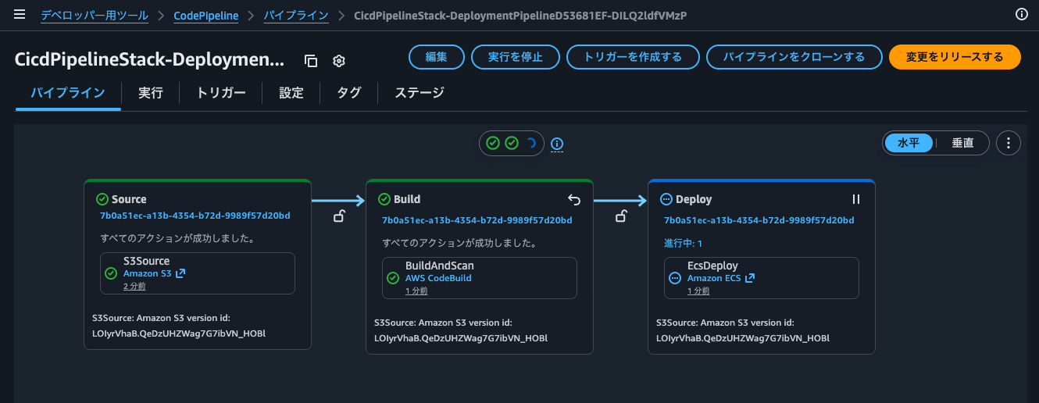Open execution ID link in Deploy stage
The image size is (1039, 403).
(x=759, y=220)
